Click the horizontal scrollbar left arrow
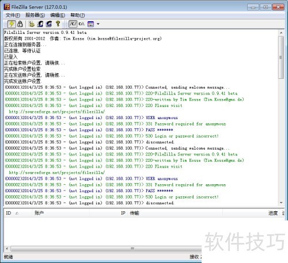 [7, 249]
